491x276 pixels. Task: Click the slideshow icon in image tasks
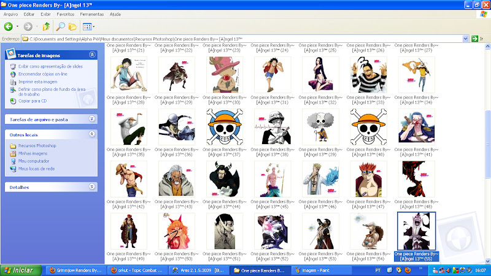click(x=13, y=66)
